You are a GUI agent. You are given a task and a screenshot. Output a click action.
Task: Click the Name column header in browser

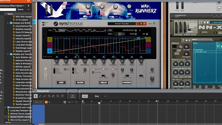(x=10, y=14)
